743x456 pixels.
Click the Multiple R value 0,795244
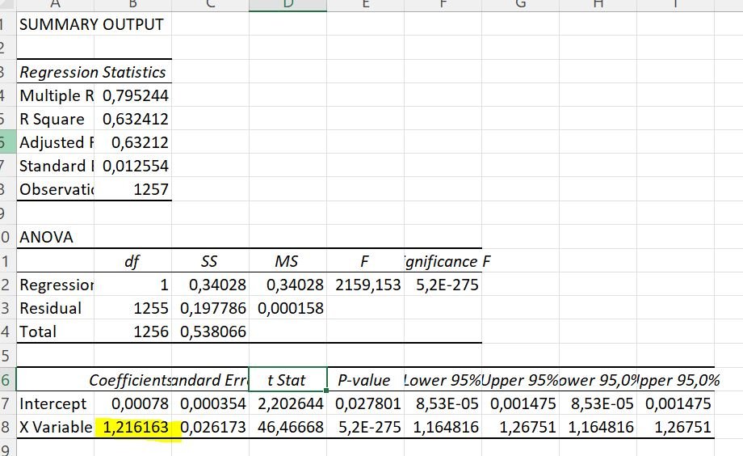(135, 95)
